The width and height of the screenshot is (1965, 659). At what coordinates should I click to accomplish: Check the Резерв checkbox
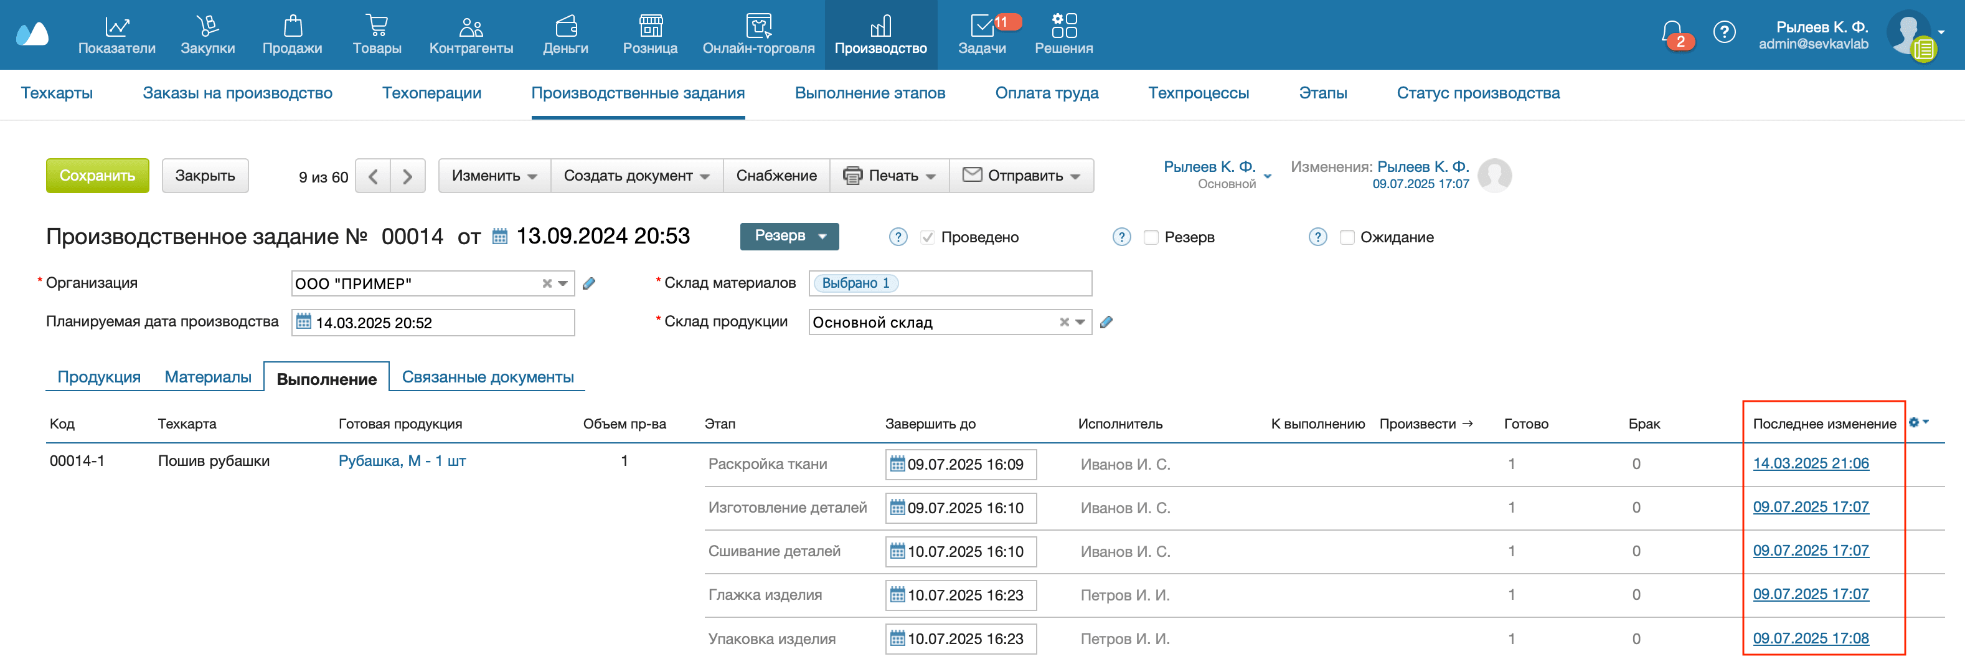coord(1151,237)
